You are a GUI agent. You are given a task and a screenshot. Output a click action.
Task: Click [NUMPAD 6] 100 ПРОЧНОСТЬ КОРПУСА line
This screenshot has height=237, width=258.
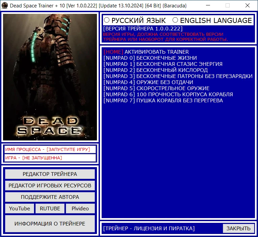tap(168, 95)
